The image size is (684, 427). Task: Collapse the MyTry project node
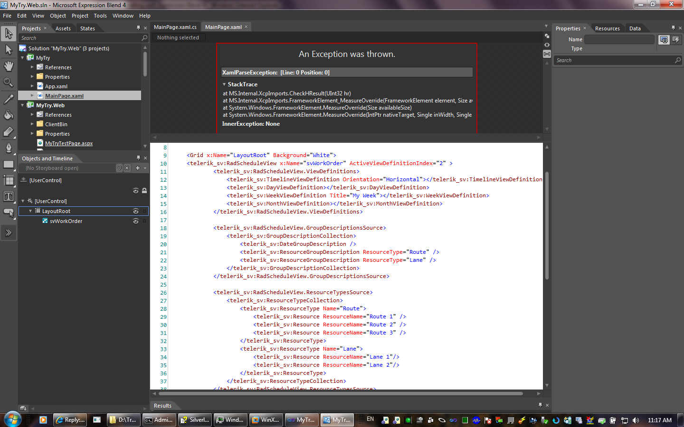(x=22, y=58)
